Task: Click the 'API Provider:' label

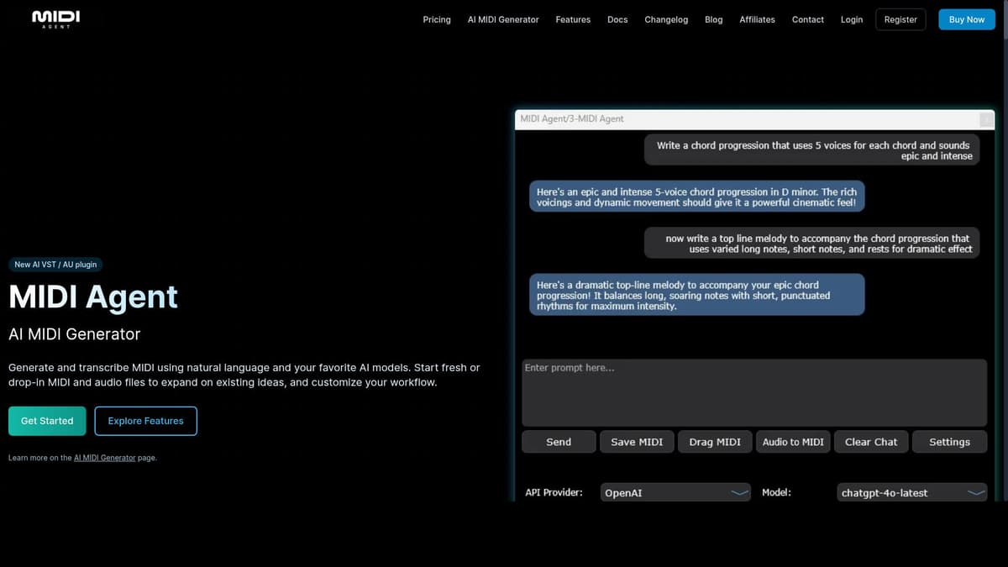Action: tap(554, 492)
